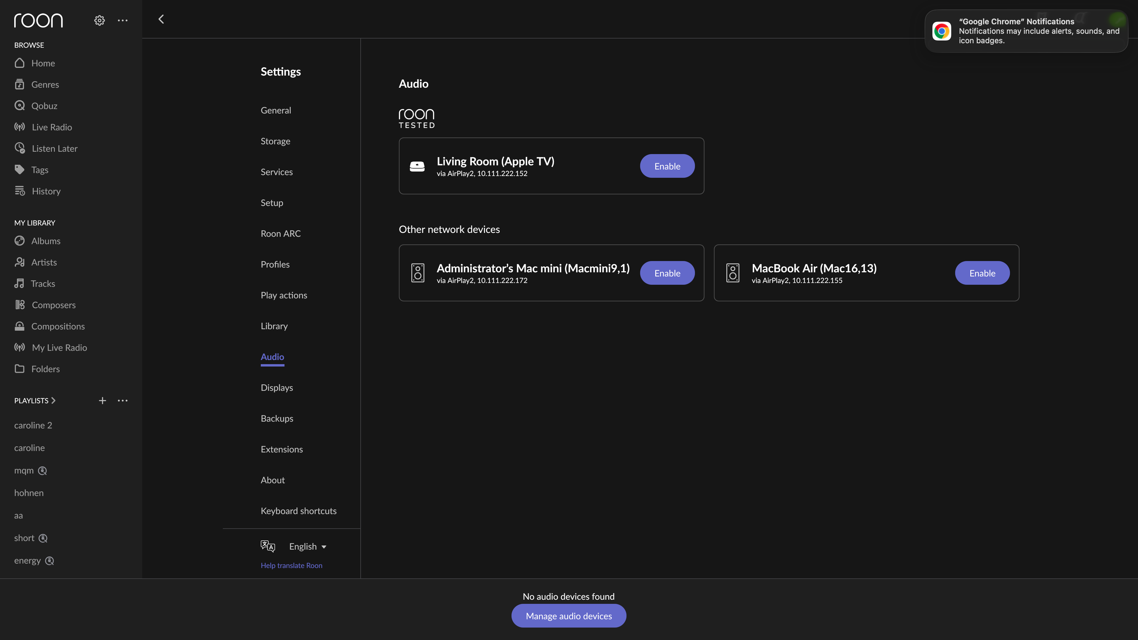This screenshot has width=1138, height=640.
Task: Go back with the left arrow
Action: coord(161,19)
